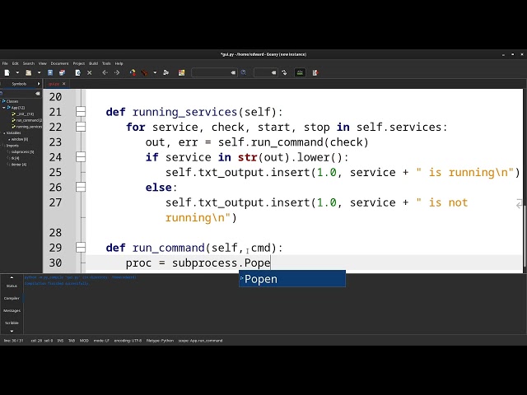The width and height of the screenshot is (527, 395).
Task: Show previous message tabs up arrow
Action: click(x=12, y=277)
